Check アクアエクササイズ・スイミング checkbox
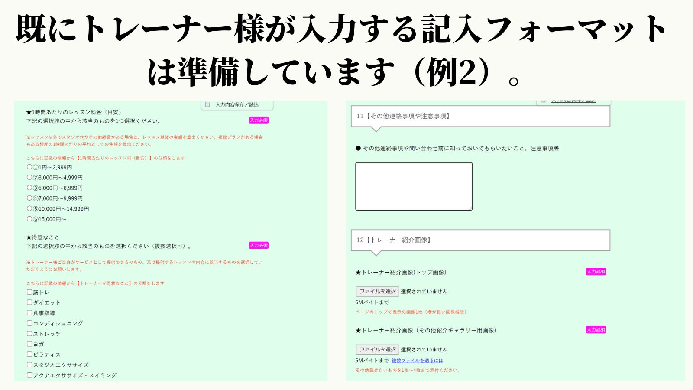693x390 pixels. click(29, 375)
